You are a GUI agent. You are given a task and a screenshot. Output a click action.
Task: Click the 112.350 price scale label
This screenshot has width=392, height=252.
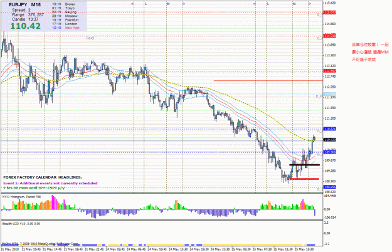330,87
